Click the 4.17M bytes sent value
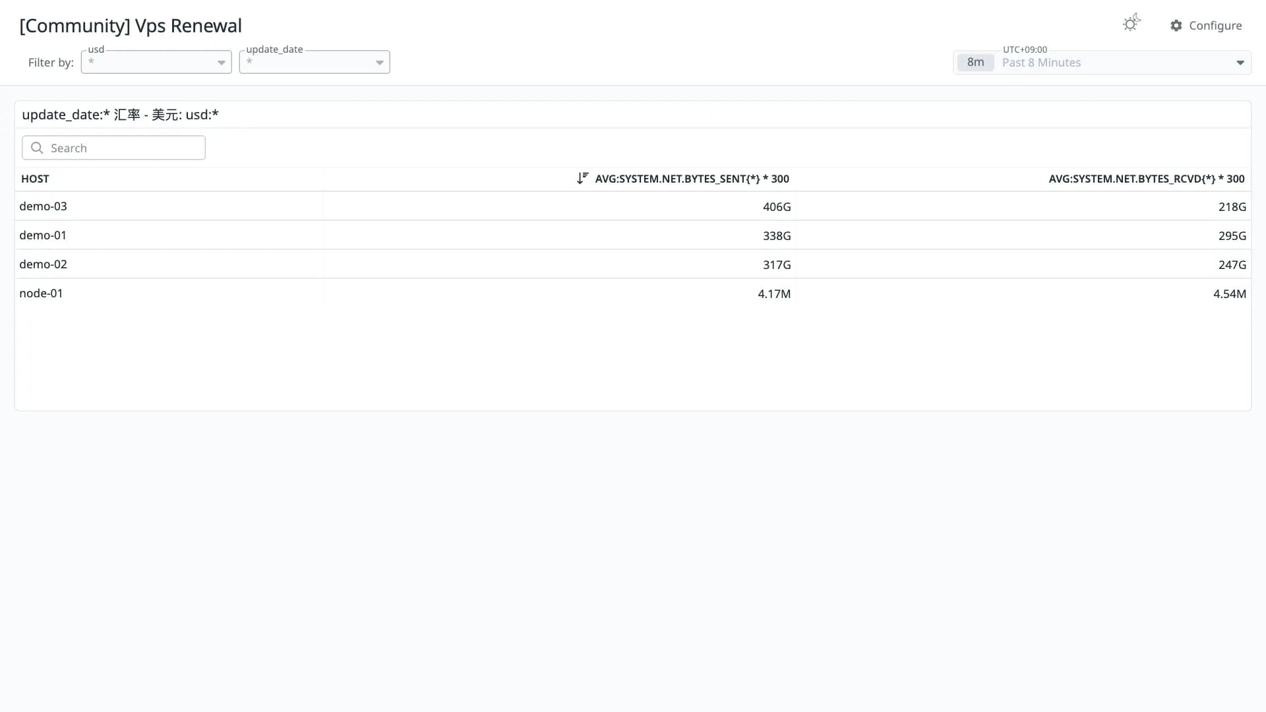 (774, 294)
